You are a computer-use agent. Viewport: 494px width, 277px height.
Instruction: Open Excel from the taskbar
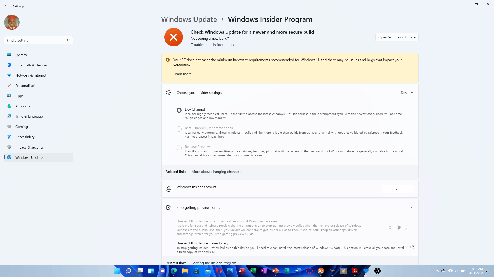pos(253,271)
